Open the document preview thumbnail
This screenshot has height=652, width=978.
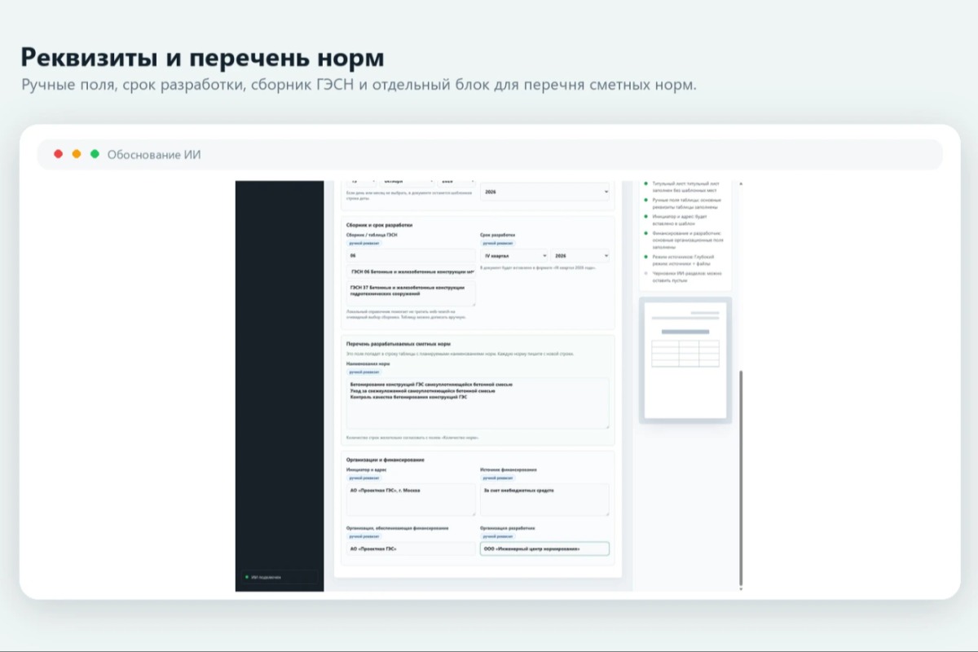click(685, 359)
